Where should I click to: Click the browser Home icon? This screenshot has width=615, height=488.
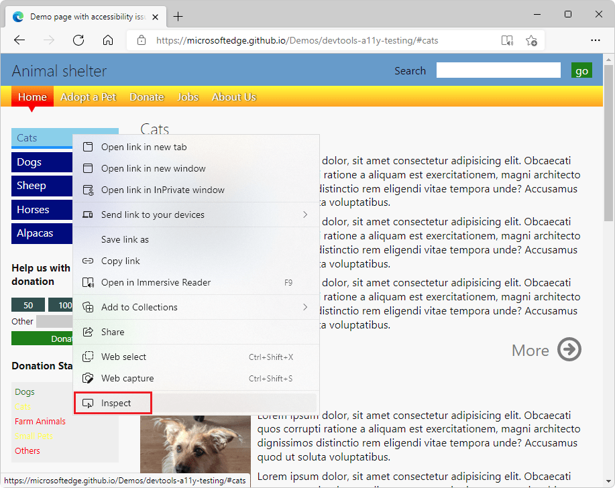[x=108, y=40]
